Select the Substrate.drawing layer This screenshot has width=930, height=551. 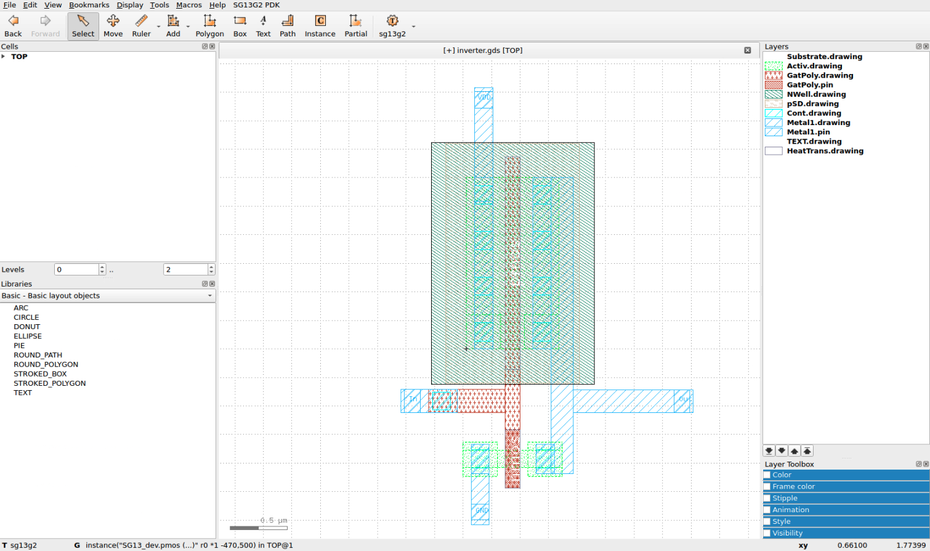pos(824,57)
